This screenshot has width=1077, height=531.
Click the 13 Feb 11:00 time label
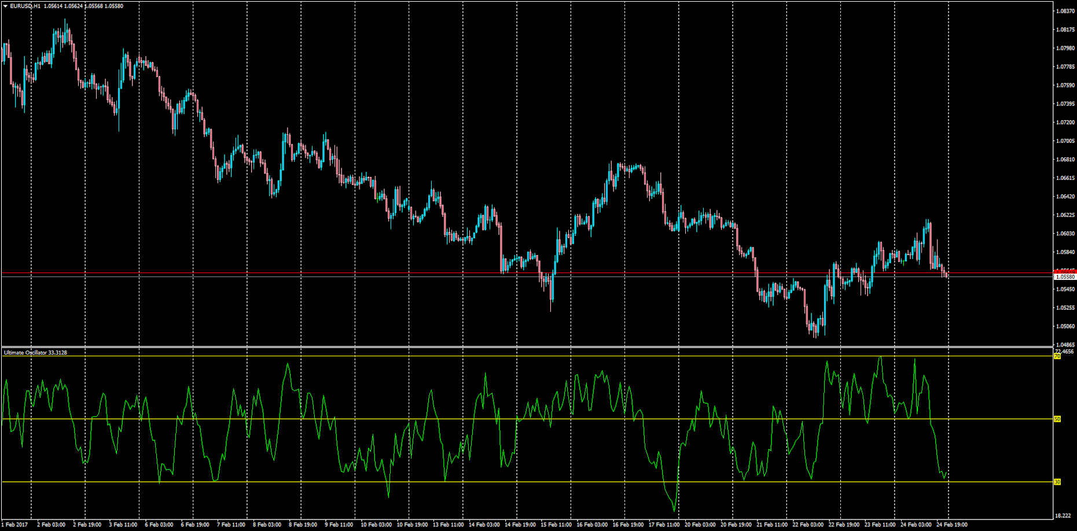pyautogui.click(x=448, y=525)
